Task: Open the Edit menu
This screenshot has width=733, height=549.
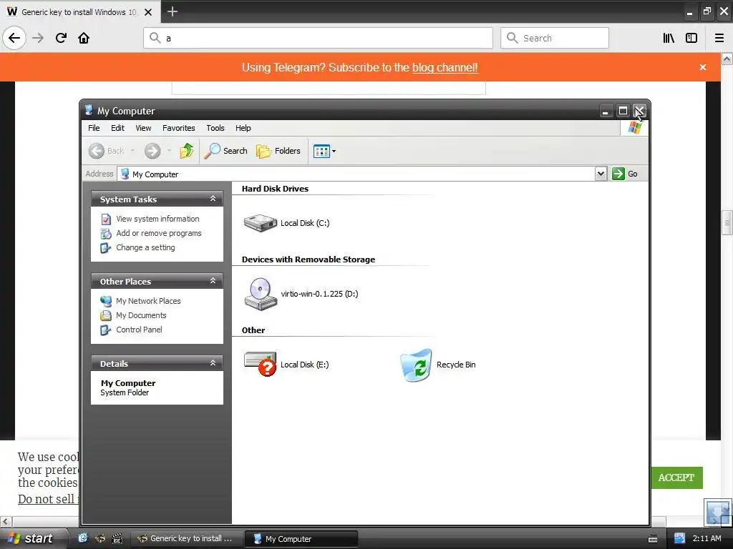Action: click(x=117, y=128)
